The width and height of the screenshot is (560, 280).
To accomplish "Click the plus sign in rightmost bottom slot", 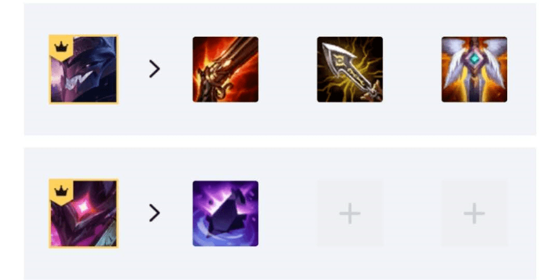I will click(474, 213).
